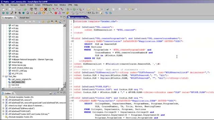Image resolution: width=214 pixels, height=120 pixels.
Task: Click the Navigator horizontal scrollbar right arrow
Action: pyautogui.click(x=62, y=89)
